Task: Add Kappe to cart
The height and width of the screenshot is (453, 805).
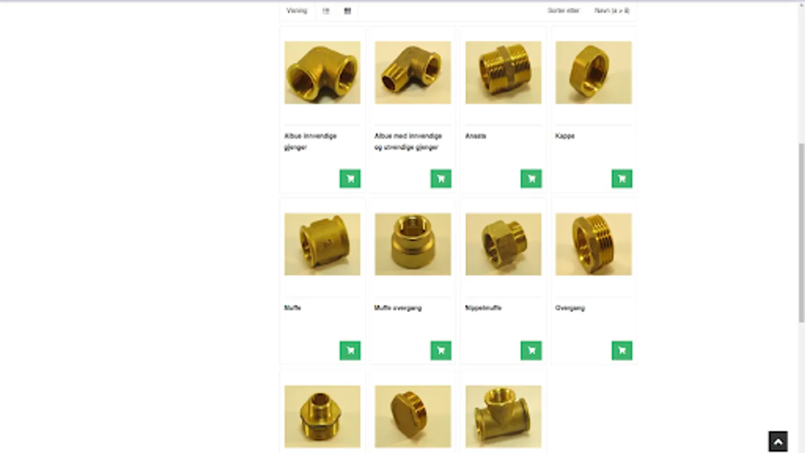Action: pyautogui.click(x=622, y=179)
